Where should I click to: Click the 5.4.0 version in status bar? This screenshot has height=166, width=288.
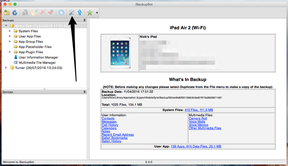149,162
